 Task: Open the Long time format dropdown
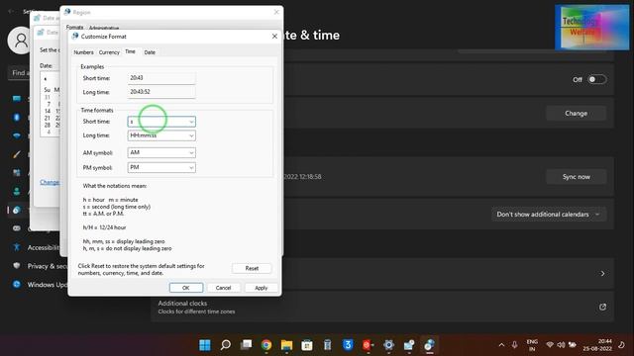pos(161,135)
